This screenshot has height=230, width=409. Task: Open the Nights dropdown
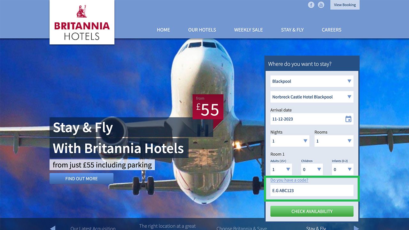click(290, 141)
